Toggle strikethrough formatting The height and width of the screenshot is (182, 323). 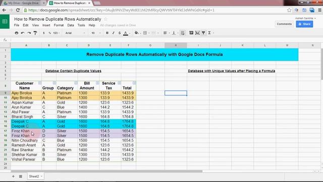pyautogui.click(x=120, y=33)
